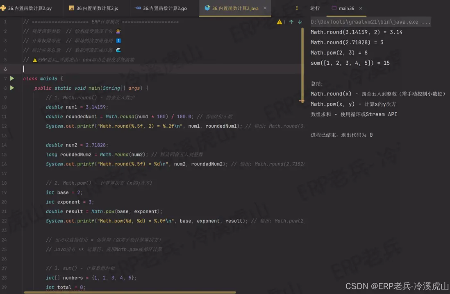450x294 pixels.
Task: Click the Python file icon on the first tab
Action: [x=3, y=8]
